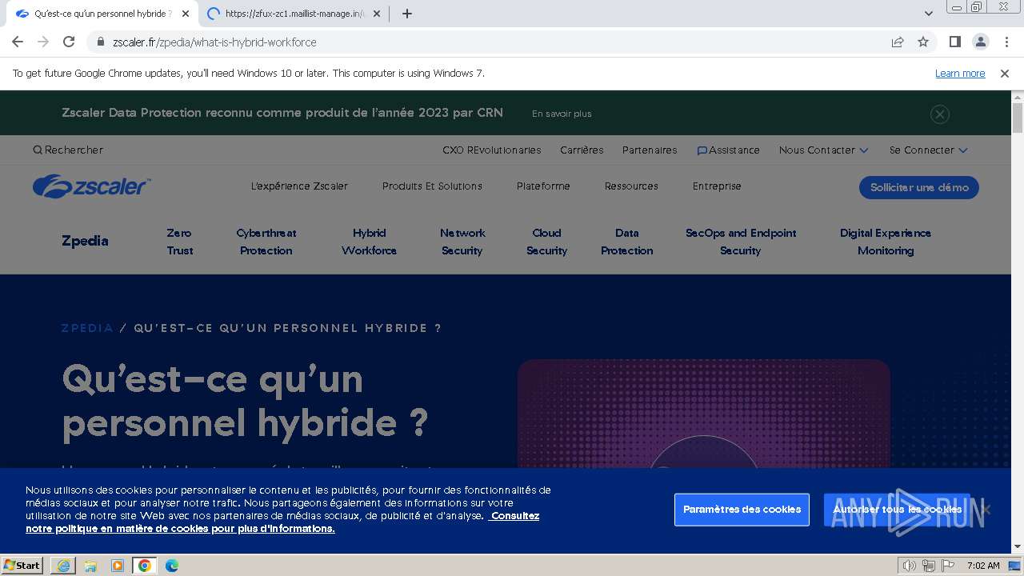Select Data Protection category

tap(627, 242)
